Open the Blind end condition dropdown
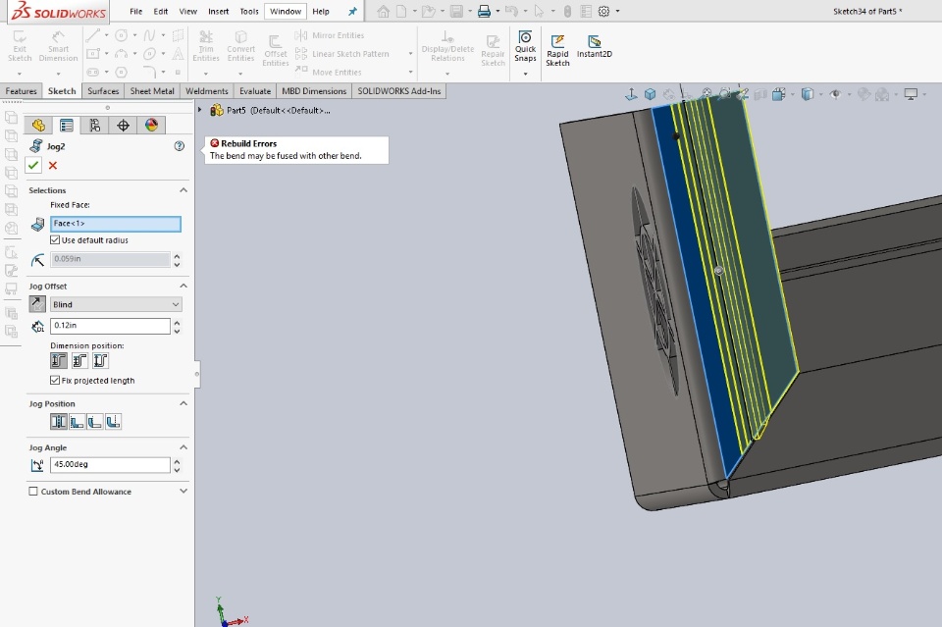This screenshot has width=942, height=627. click(116, 305)
